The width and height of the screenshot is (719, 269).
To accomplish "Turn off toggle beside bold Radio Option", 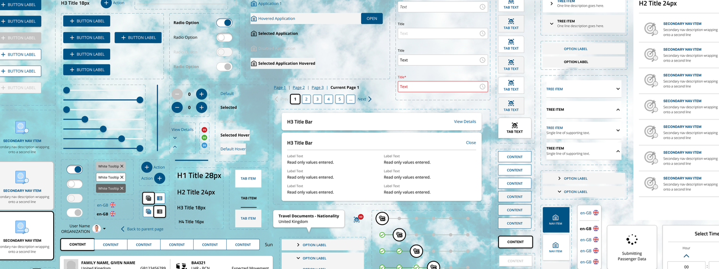I will tap(224, 22).
